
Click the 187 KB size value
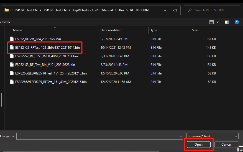click(x=211, y=39)
